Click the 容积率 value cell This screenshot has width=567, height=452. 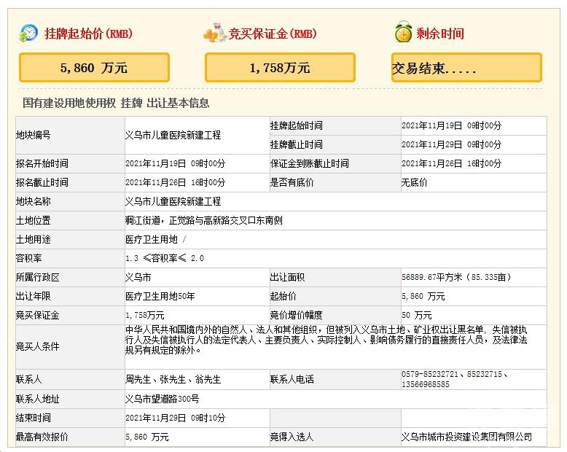pos(165,257)
